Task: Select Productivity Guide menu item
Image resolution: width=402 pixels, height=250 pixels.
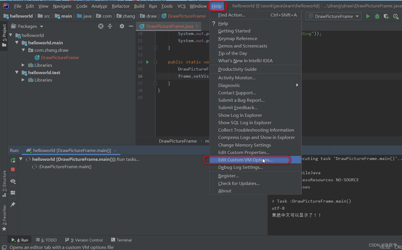Action: click(x=256, y=69)
